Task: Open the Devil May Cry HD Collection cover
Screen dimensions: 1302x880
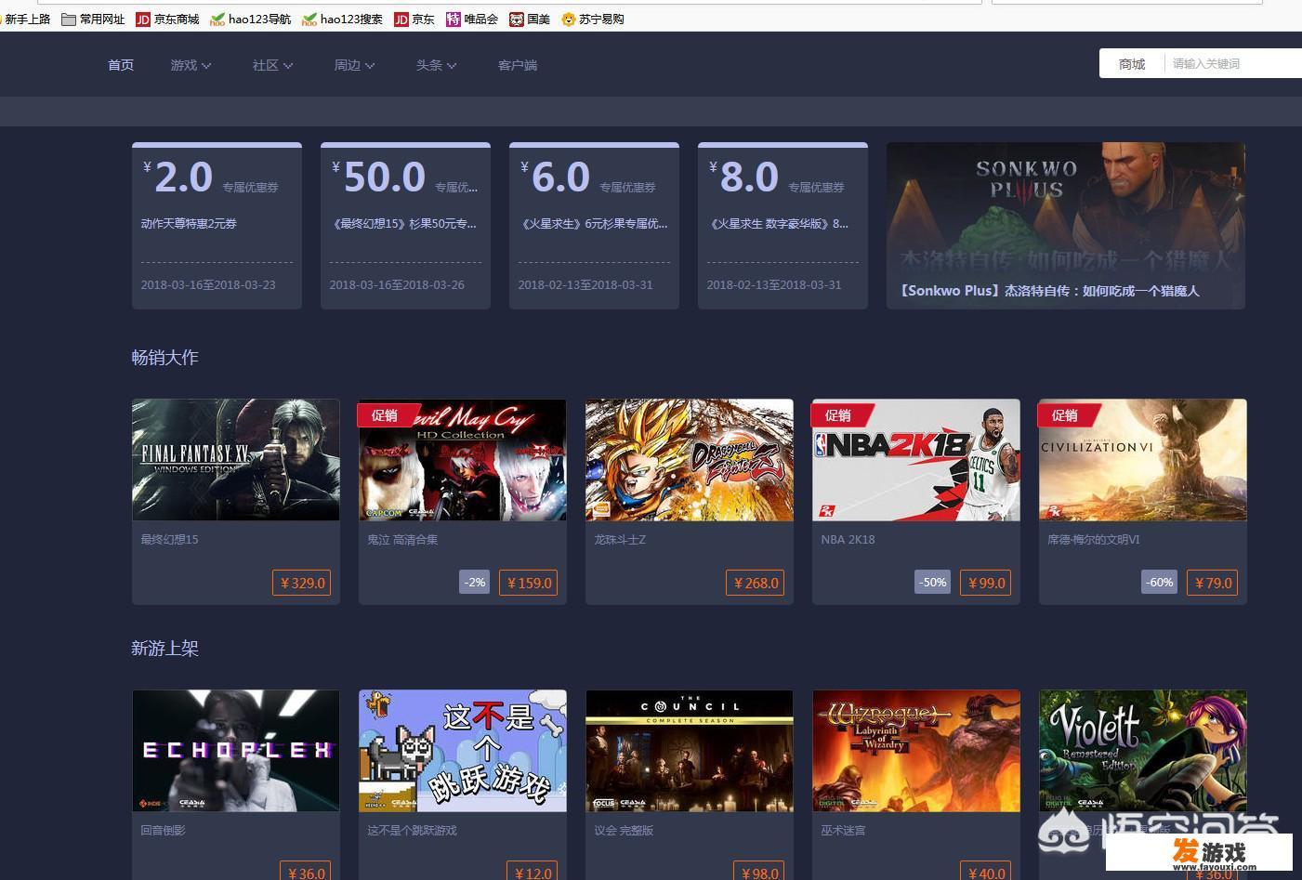Action: [463, 460]
